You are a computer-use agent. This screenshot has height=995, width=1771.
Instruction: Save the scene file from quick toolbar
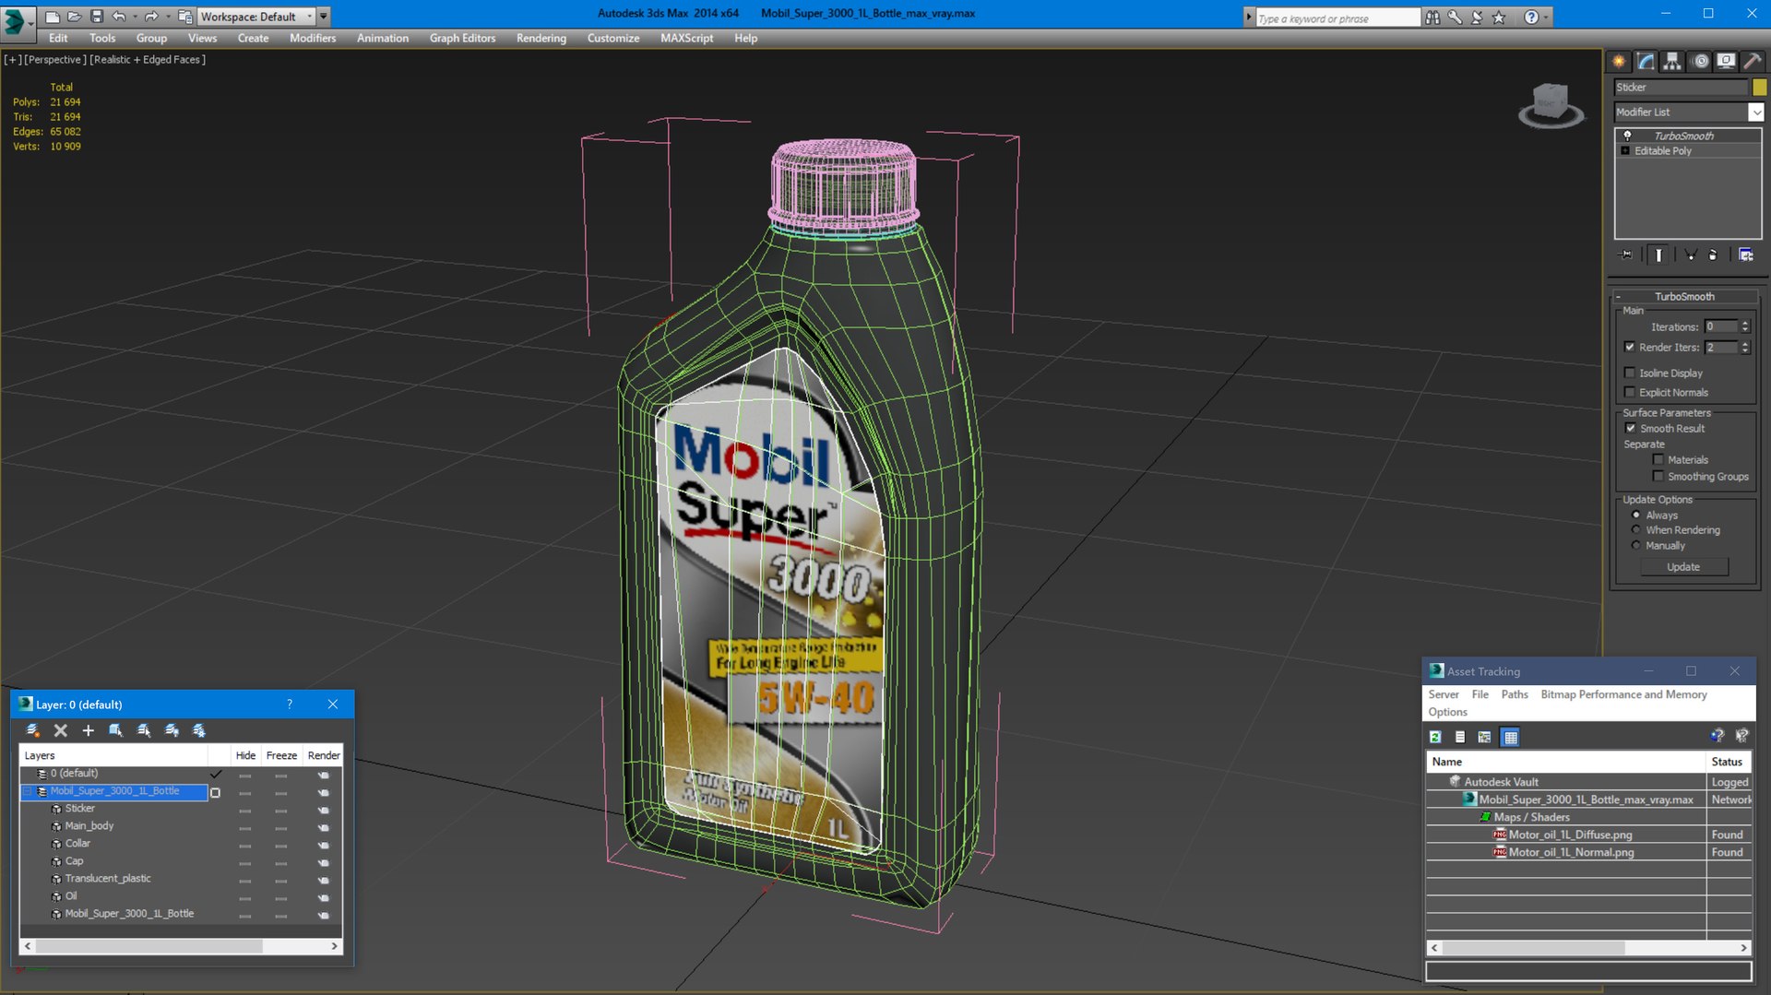coord(97,17)
